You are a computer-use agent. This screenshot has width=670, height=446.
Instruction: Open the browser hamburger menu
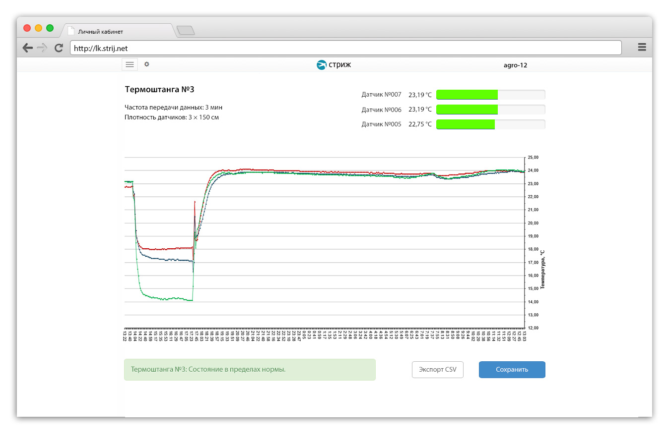pyautogui.click(x=642, y=47)
